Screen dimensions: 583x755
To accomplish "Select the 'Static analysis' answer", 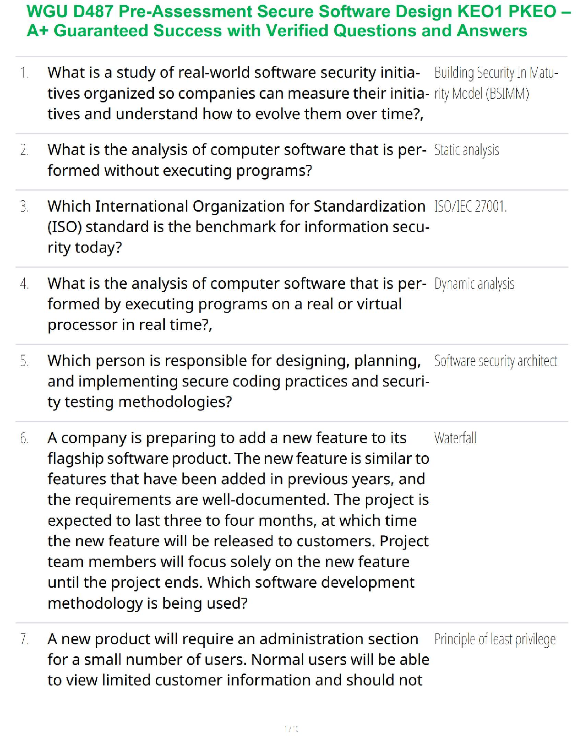I will (467, 150).
